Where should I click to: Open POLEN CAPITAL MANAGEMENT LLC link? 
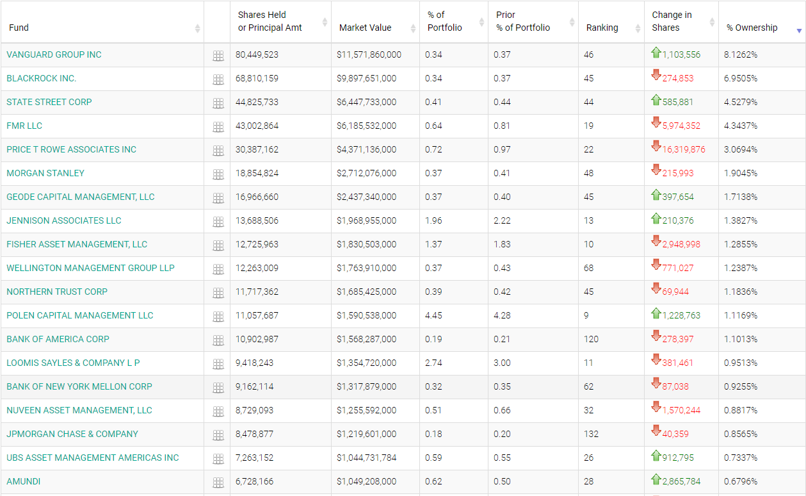pyautogui.click(x=80, y=316)
